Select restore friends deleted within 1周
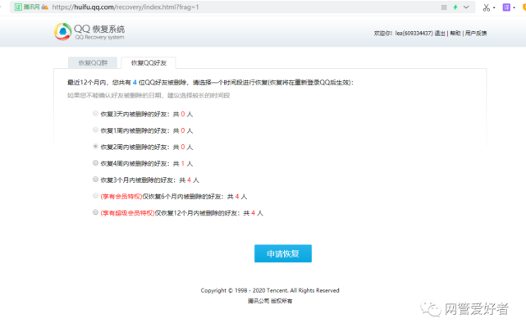526x332 pixels. [x=96, y=130]
